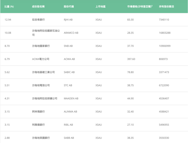Select the RJHI AB ticker cell

tap(68, 20)
